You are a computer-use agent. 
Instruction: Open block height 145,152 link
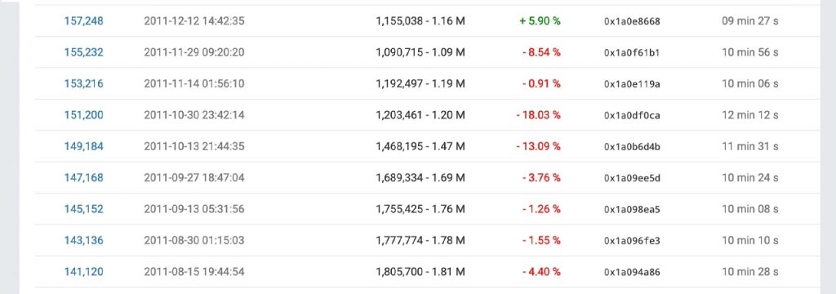(84, 209)
